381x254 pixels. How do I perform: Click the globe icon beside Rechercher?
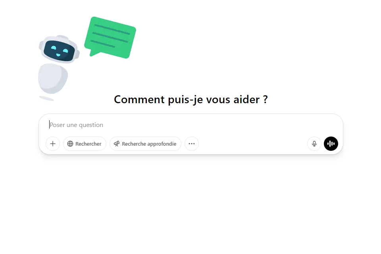coord(70,144)
